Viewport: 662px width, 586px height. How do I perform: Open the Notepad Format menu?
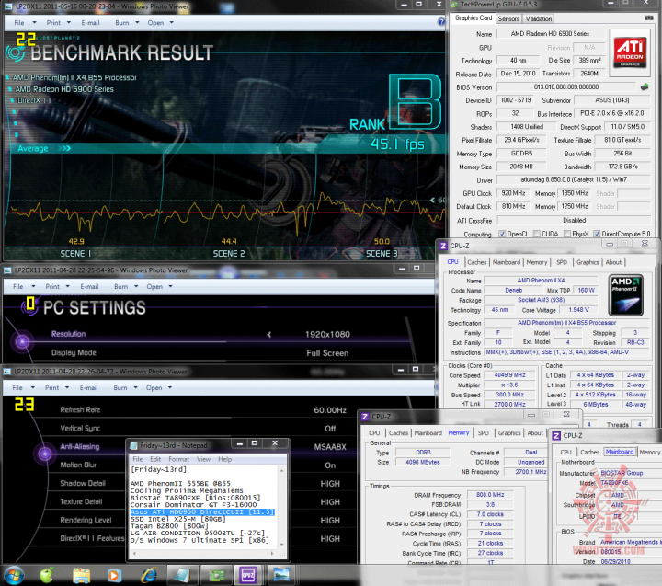[x=178, y=459]
